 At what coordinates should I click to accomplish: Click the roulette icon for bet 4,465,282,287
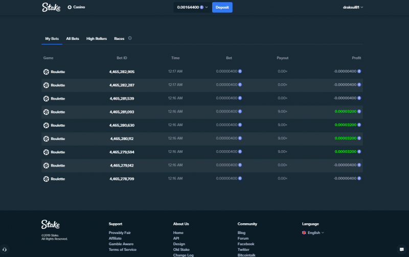pos(46,85)
